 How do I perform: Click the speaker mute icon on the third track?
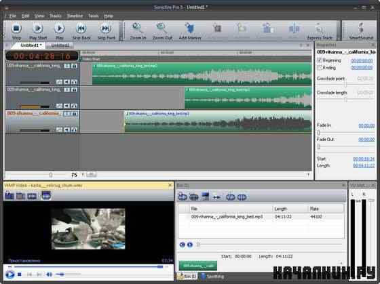[x=66, y=130]
